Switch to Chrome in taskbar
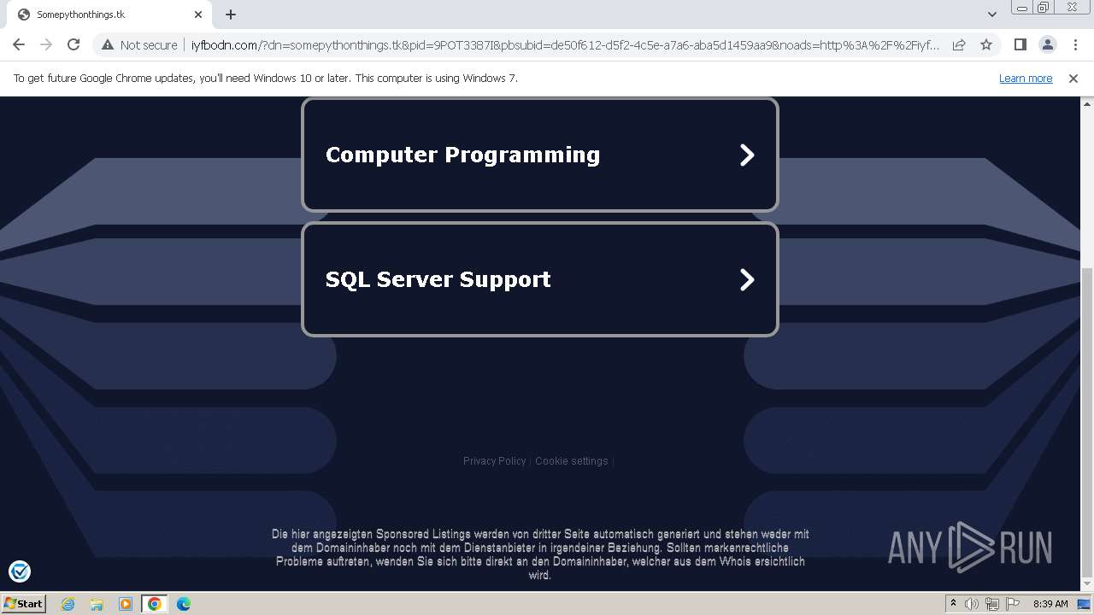This screenshot has width=1094, height=615. pos(155,604)
